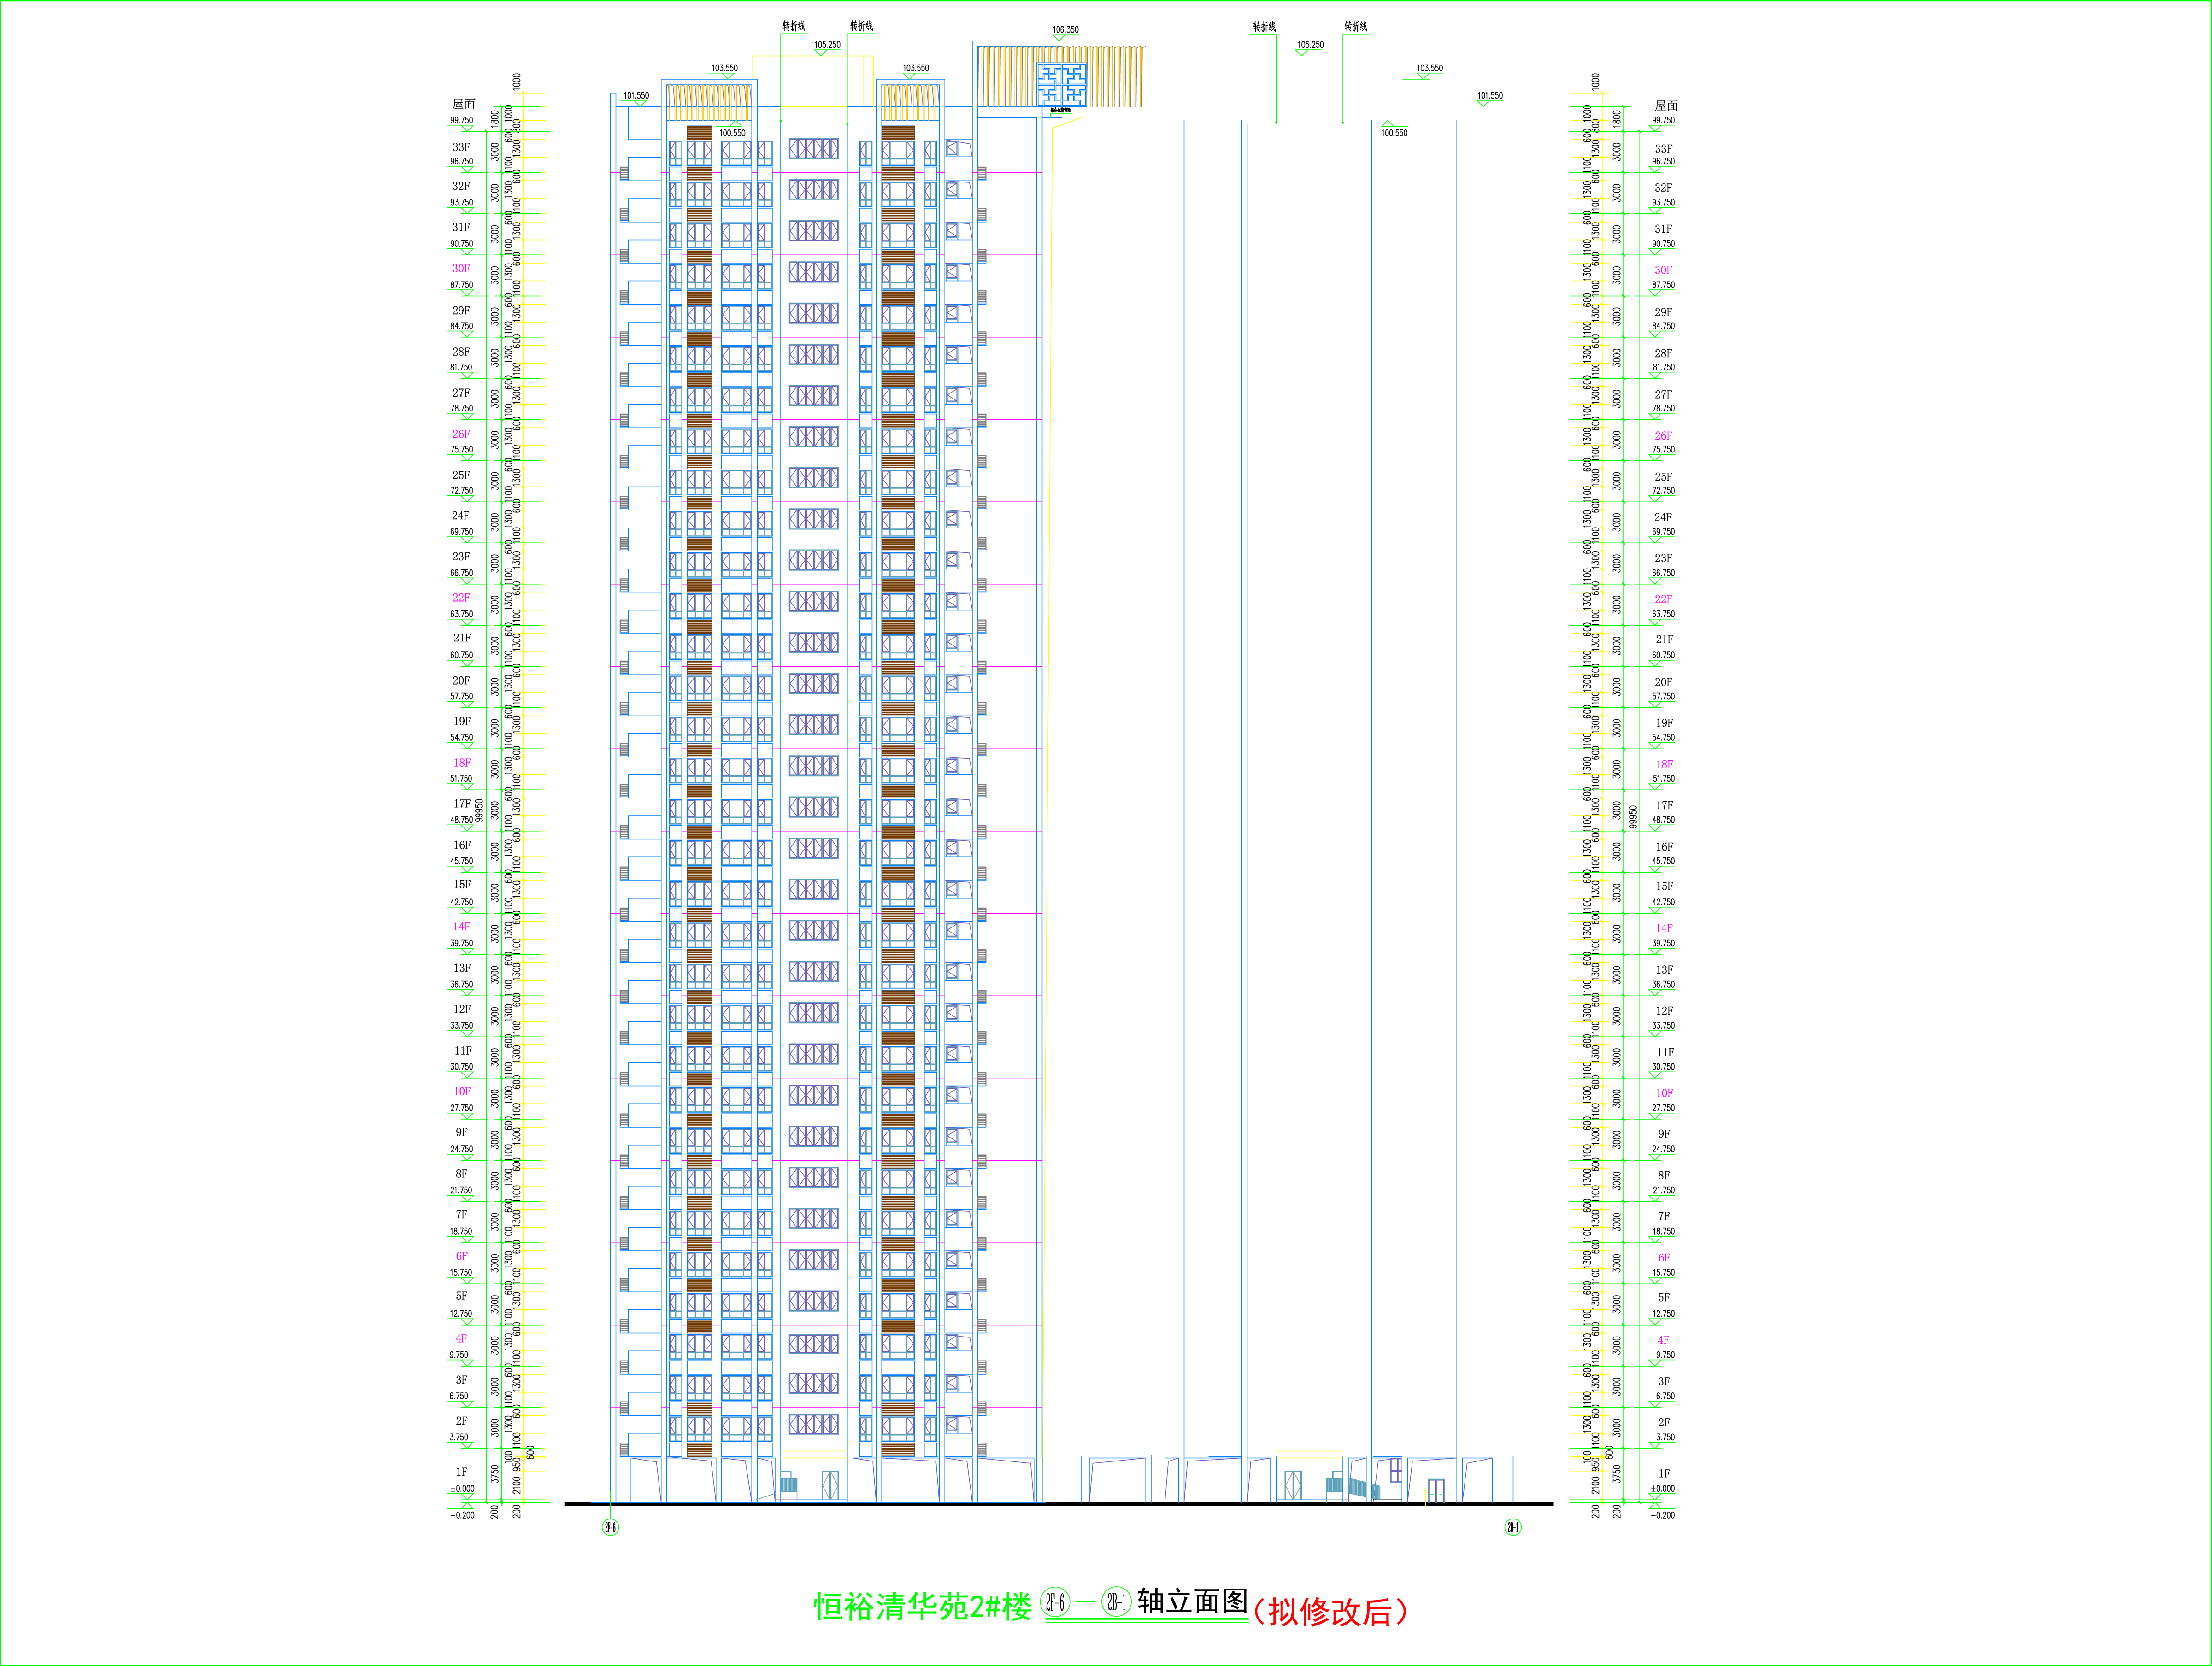Click the left-side 12F floor label
The width and height of the screenshot is (2212, 1666).
pyautogui.click(x=462, y=1010)
